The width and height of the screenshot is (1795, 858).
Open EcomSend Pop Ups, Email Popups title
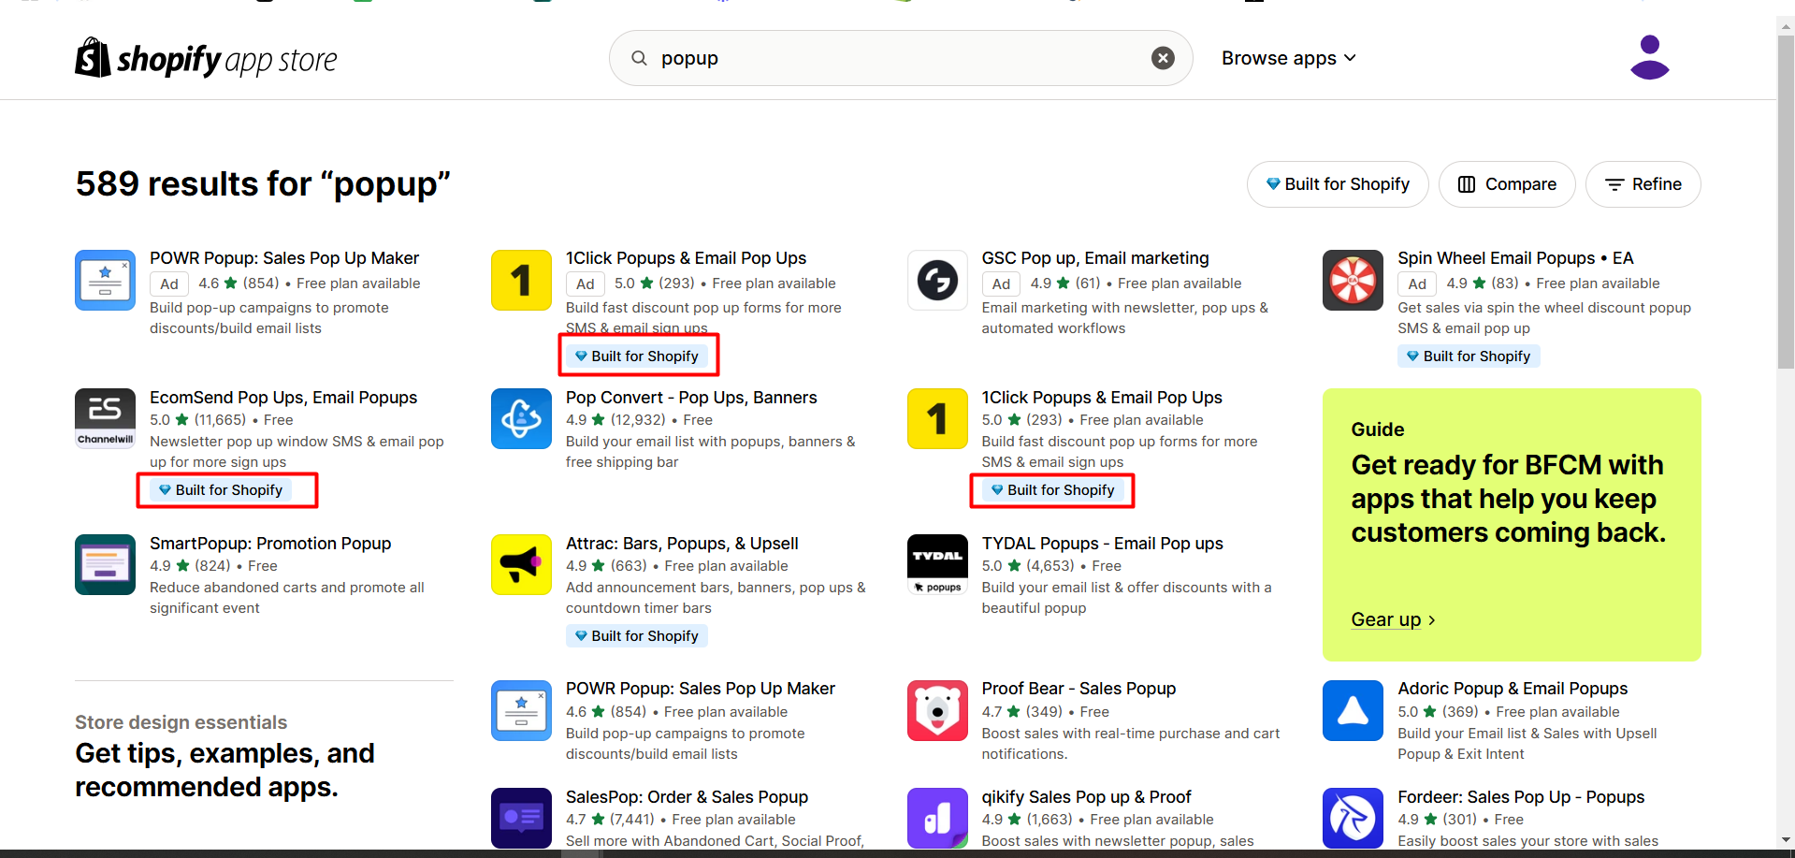[283, 398]
